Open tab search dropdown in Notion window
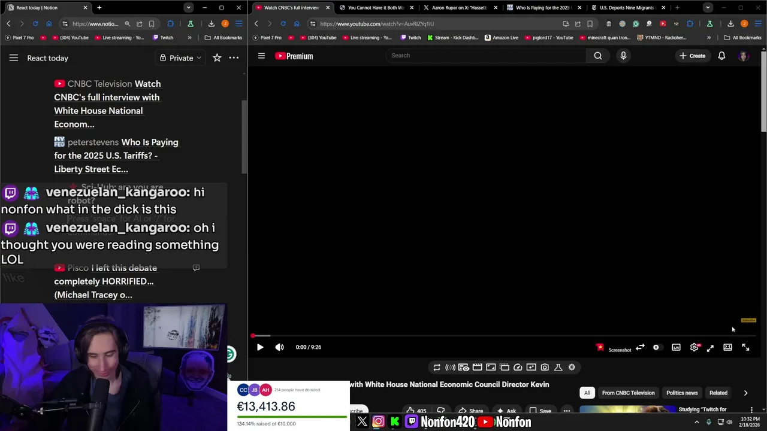767x431 pixels. [x=189, y=8]
